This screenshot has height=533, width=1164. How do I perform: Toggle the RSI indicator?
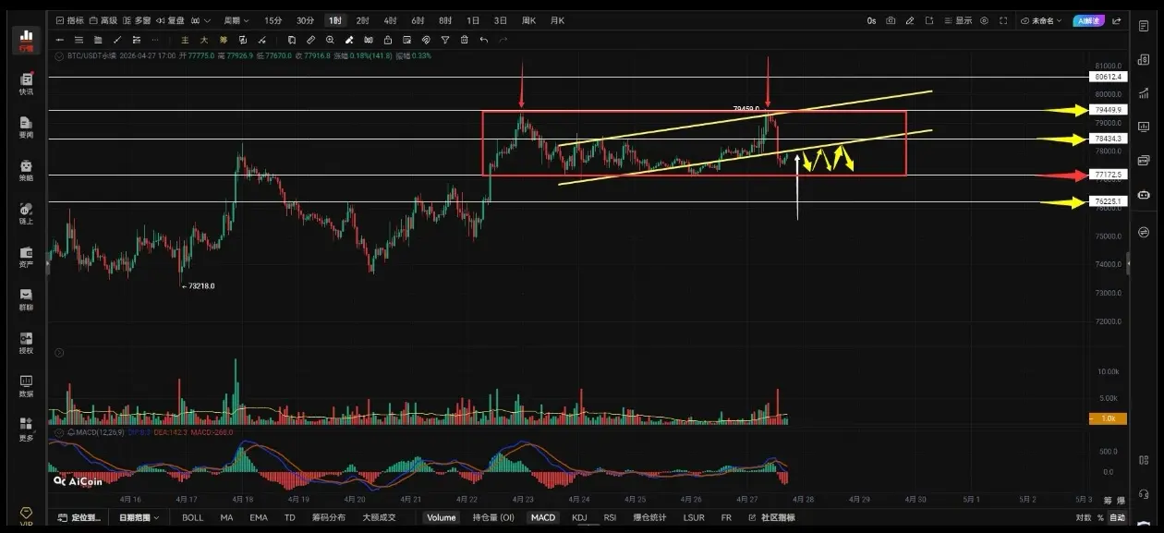click(610, 517)
